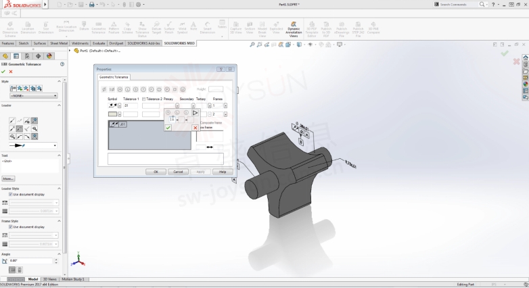
Task: Click the Datum tool in ribbon
Action: 84,26
